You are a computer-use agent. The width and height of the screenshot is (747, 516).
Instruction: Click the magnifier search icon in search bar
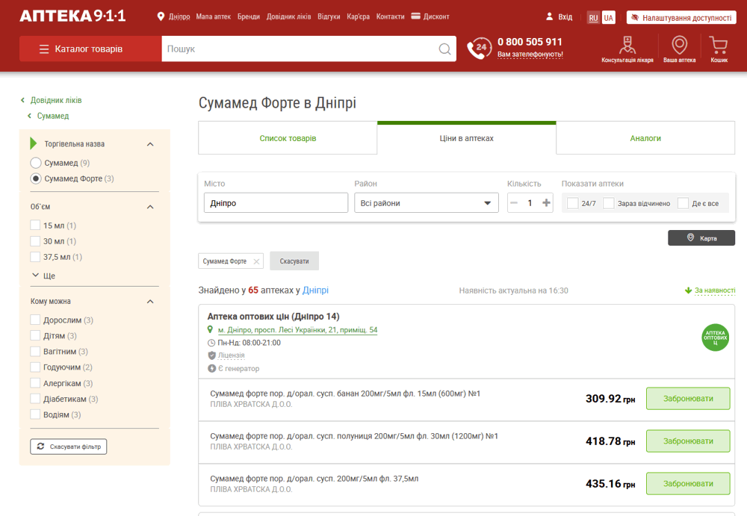point(444,49)
